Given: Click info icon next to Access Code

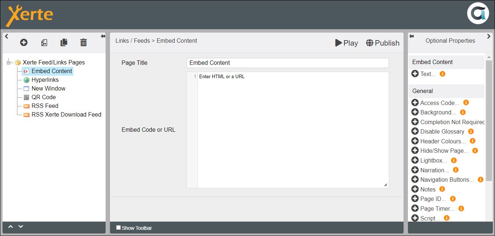Looking at the screenshot, I should coord(466,103).
